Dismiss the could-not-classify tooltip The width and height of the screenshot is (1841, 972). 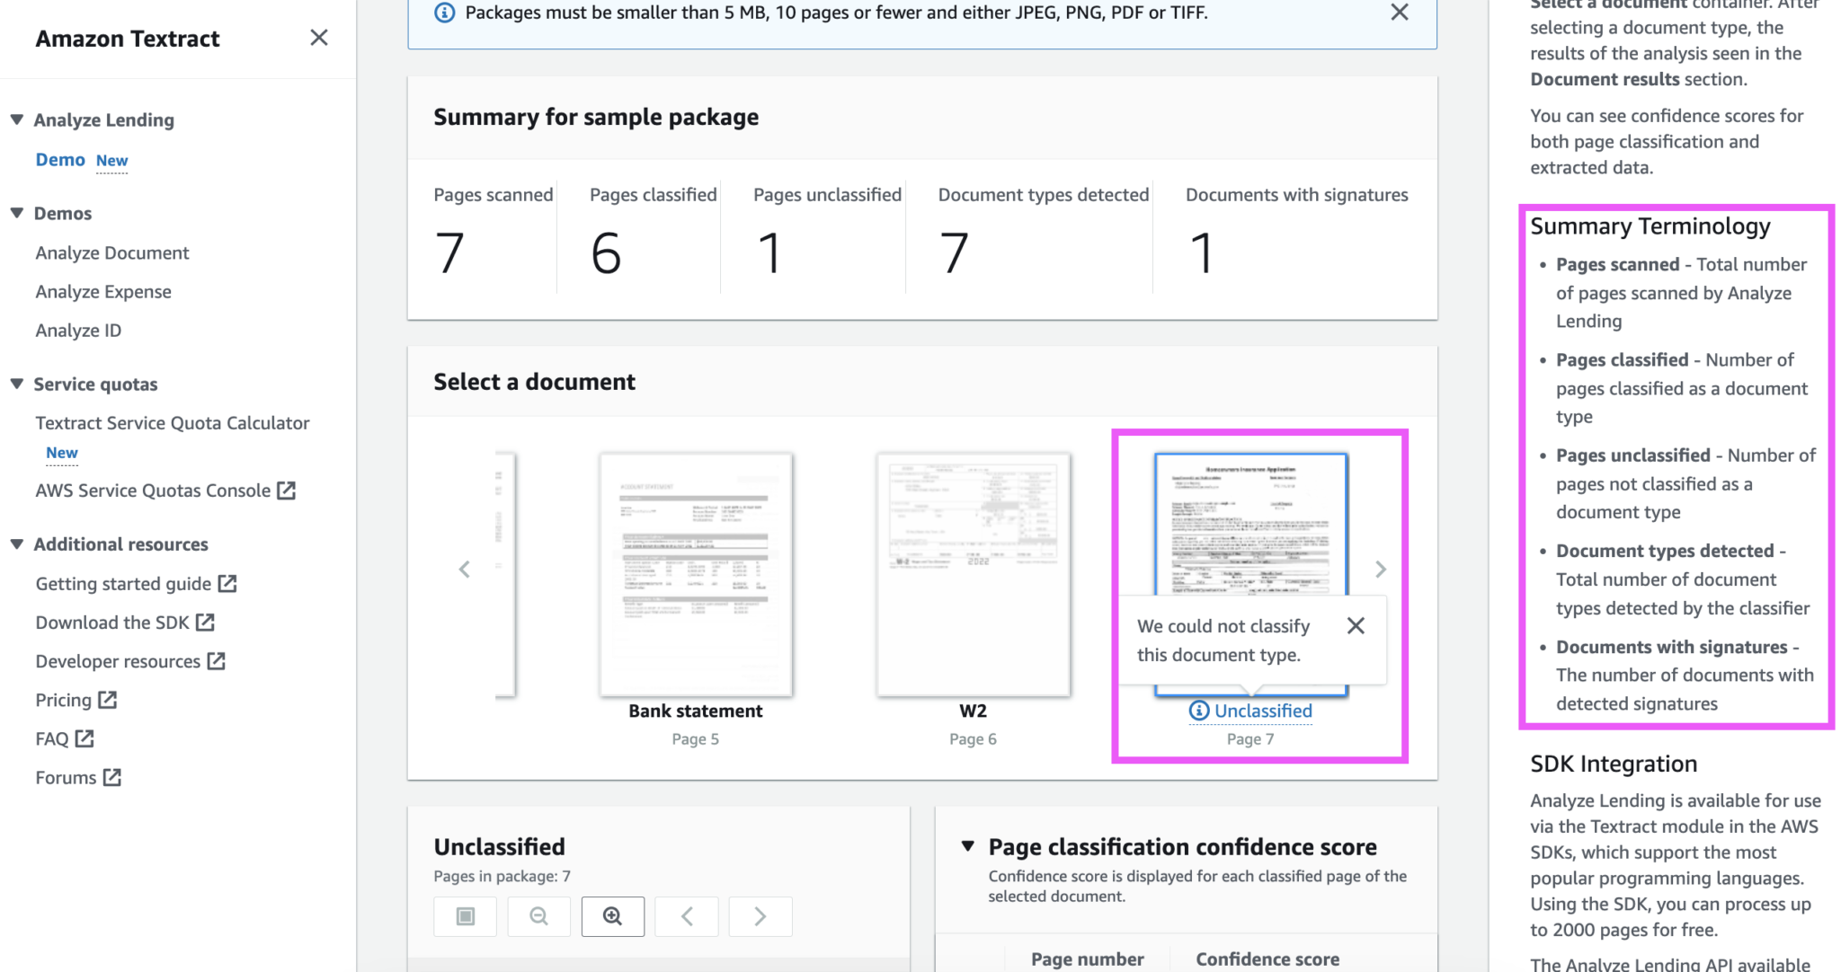click(x=1356, y=625)
